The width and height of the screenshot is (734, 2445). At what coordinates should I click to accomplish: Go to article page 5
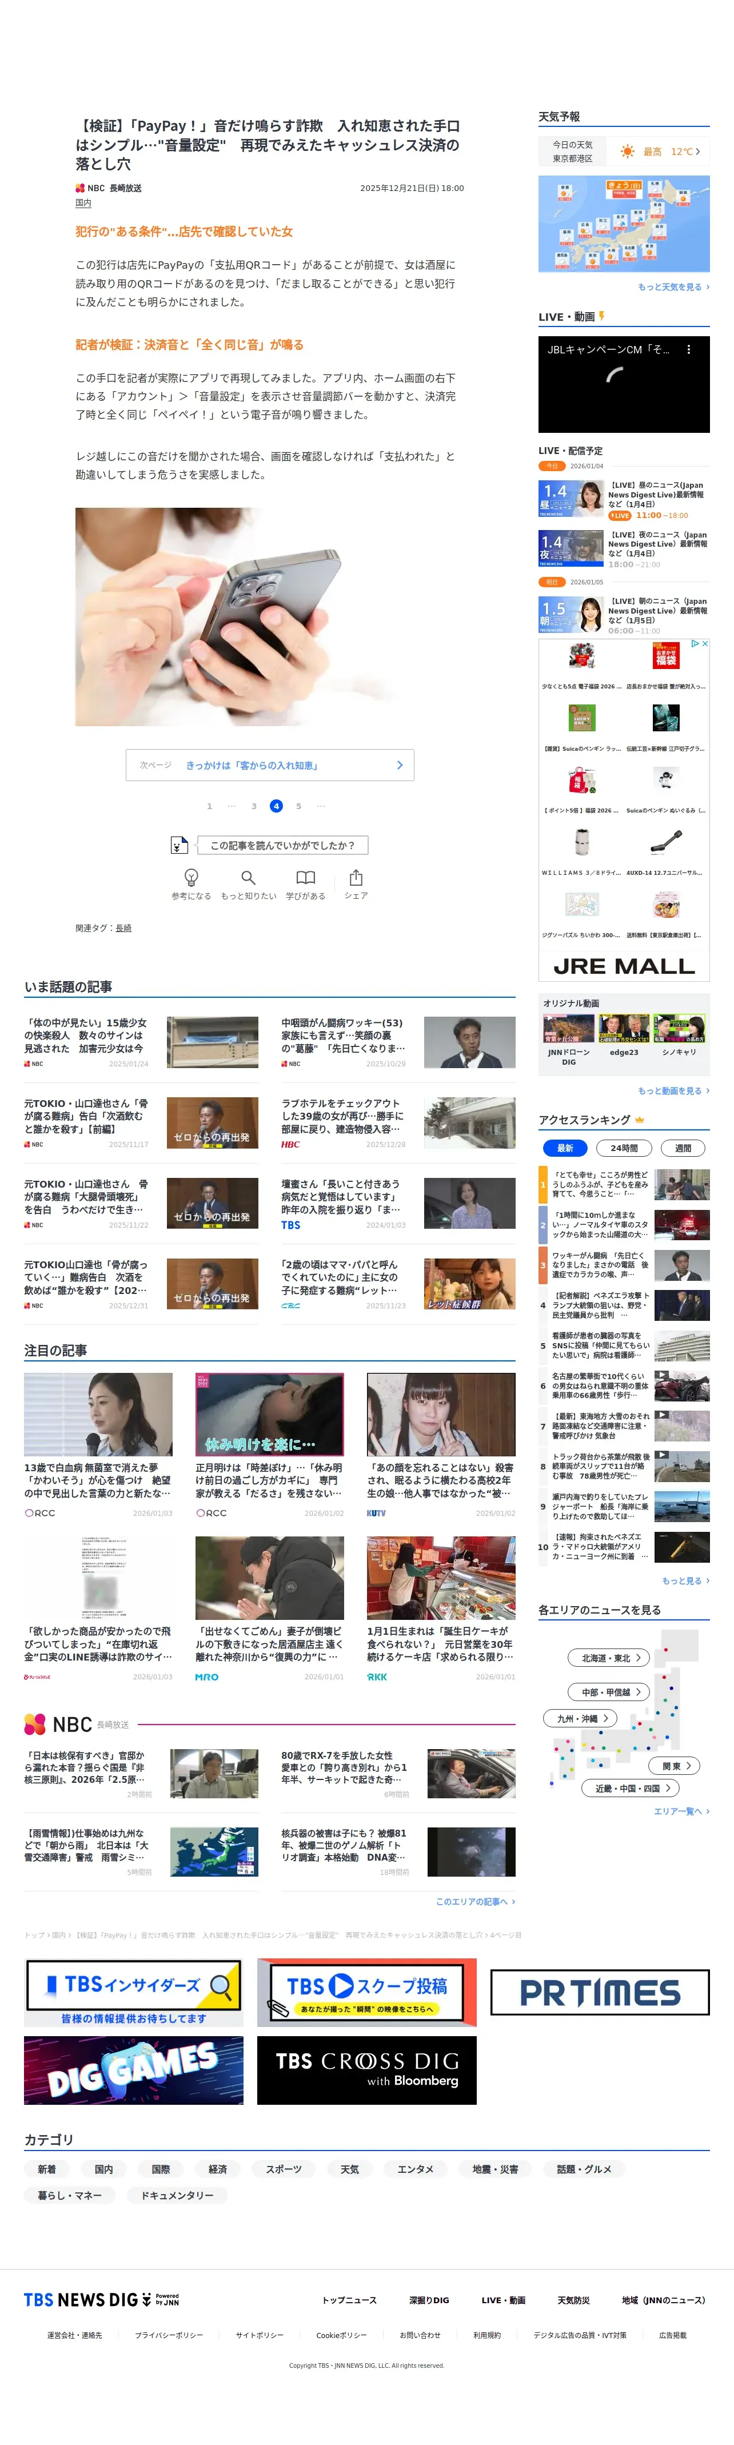(298, 806)
